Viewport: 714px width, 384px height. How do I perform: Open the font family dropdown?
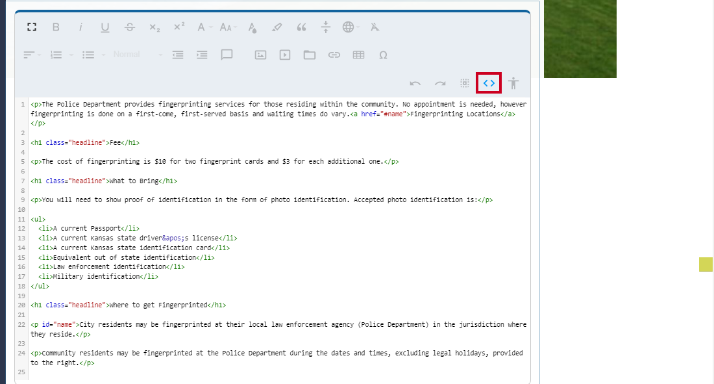tap(204, 27)
